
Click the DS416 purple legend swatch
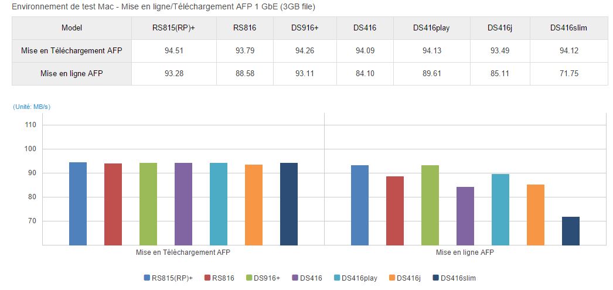tap(295, 278)
